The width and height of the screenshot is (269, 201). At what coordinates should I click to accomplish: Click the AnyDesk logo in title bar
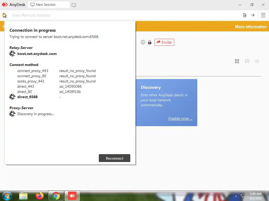click(x=5, y=5)
